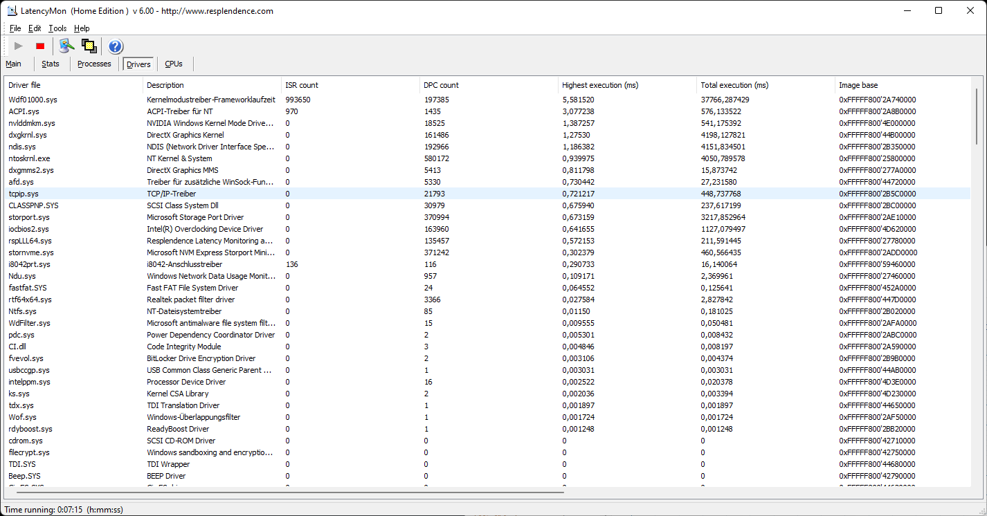Go to the Processes tab
Image resolution: width=987 pixels, height=516 pixels.
[94, 64]
